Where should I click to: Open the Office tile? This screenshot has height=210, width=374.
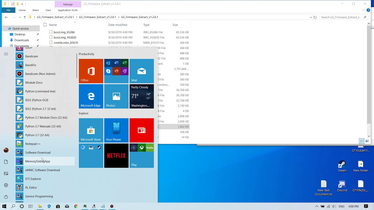(x=91, y=71)
